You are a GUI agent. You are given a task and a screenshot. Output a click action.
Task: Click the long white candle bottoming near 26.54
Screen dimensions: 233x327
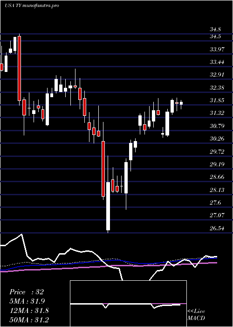(108, 206)
